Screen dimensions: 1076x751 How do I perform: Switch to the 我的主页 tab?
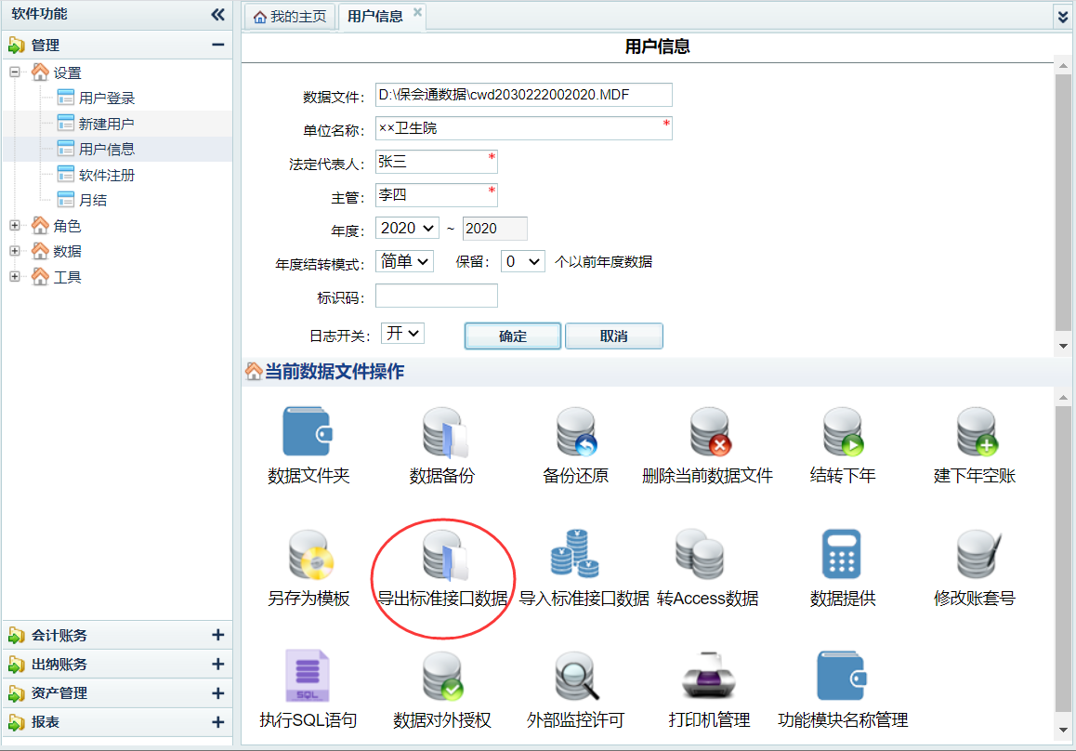[x=289, y=16]
